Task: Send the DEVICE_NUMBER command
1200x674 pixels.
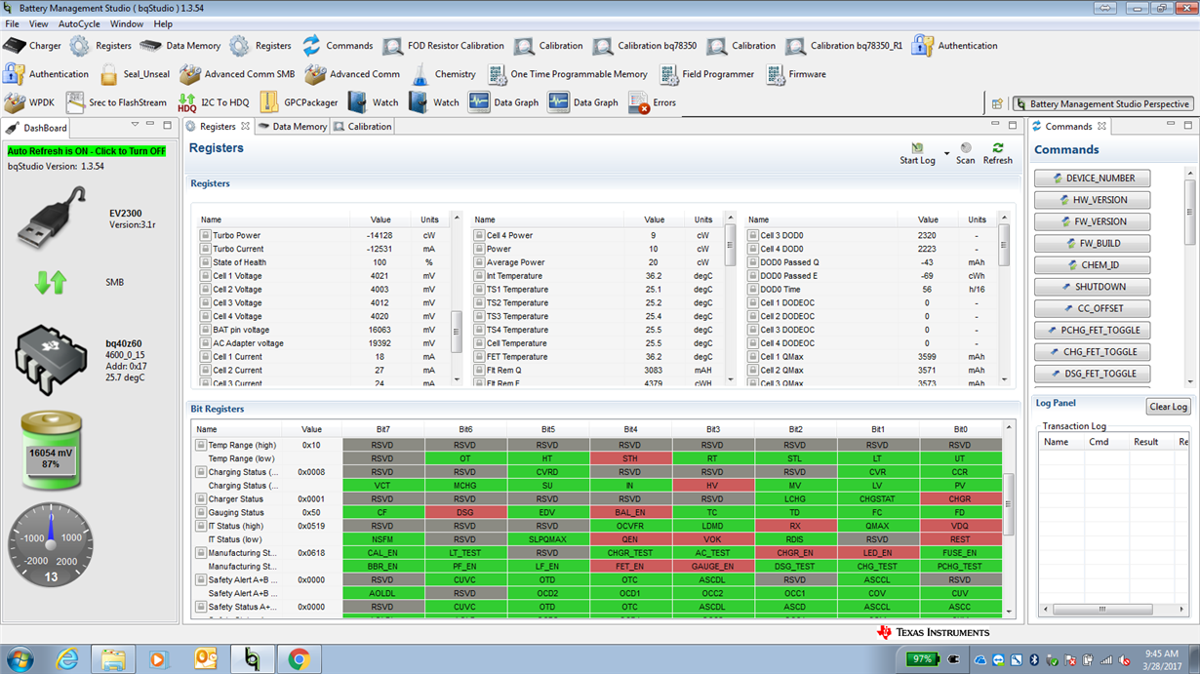Action: pos(1092,178)
